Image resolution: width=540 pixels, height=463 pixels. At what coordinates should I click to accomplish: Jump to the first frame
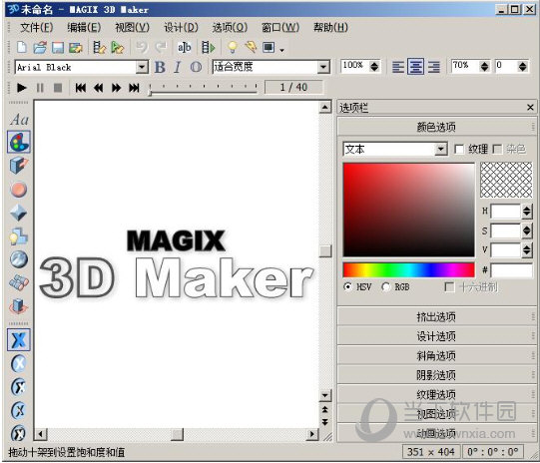tap(81, 88)
